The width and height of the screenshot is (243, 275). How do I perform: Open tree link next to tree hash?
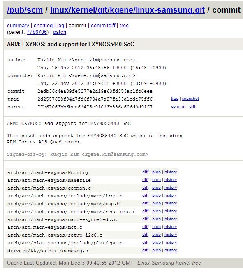pyautogui.click(x=175, y=99)
